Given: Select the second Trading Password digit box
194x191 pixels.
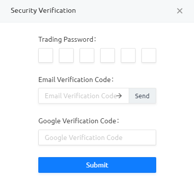Looking at the screenshot, I should [66, 55].
